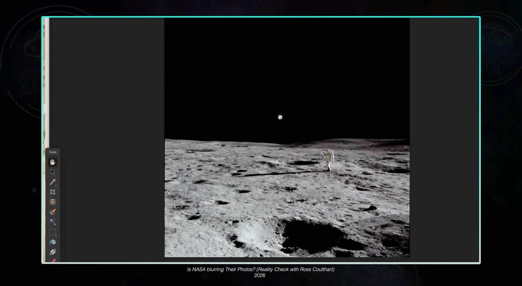522x286 pixels.
Task: Select the Flood Fill bucket tool
Action: tap(52, 242)
